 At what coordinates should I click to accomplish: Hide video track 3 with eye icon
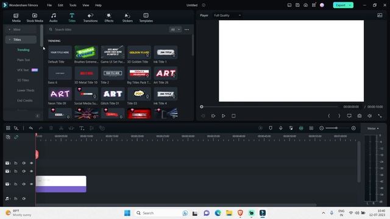(x=31, y=163)
